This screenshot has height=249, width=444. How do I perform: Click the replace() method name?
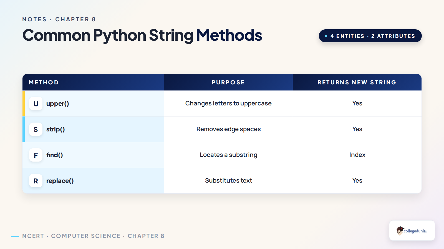60,181
